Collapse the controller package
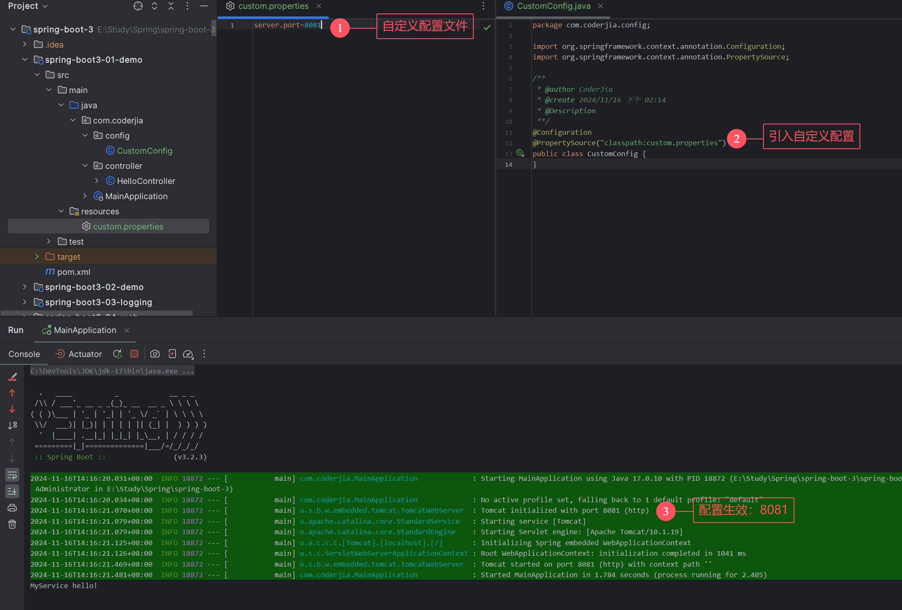The height and width of the screenshot is (610, 902). click(85, 165)
